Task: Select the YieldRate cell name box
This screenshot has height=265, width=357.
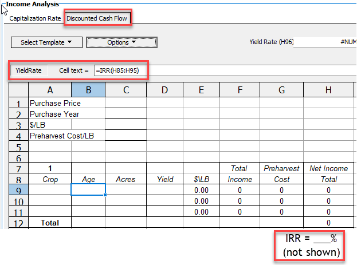Action: click(x=29, y=70)
